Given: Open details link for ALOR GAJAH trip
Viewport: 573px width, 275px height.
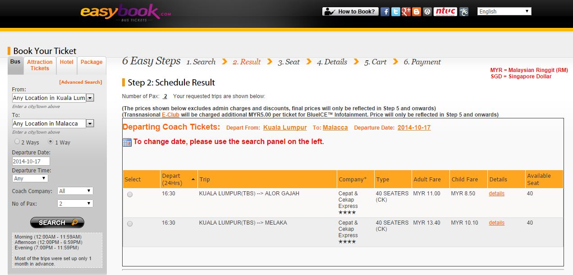Looking at the screenshot, I should click(x=496, y=194).
